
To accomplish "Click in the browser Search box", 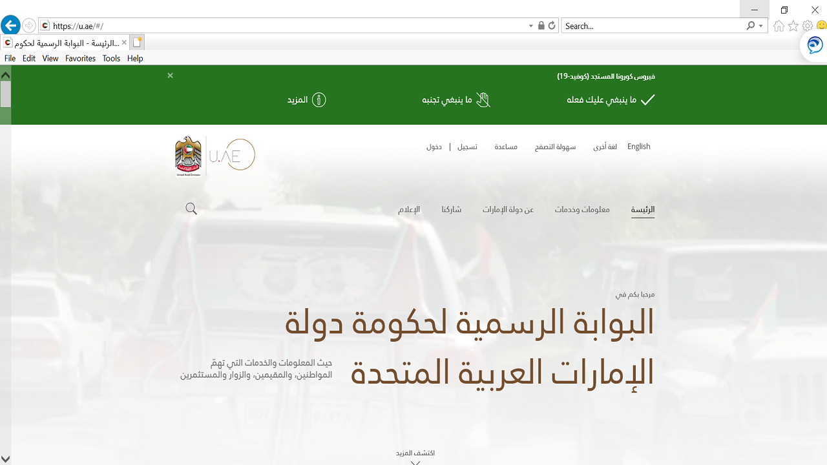I will point(653,26).
